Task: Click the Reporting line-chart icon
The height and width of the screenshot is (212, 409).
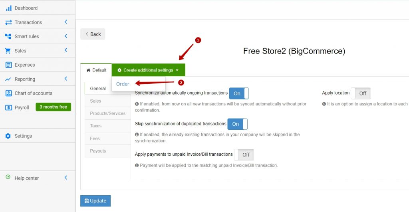Action: click(8, 79)
